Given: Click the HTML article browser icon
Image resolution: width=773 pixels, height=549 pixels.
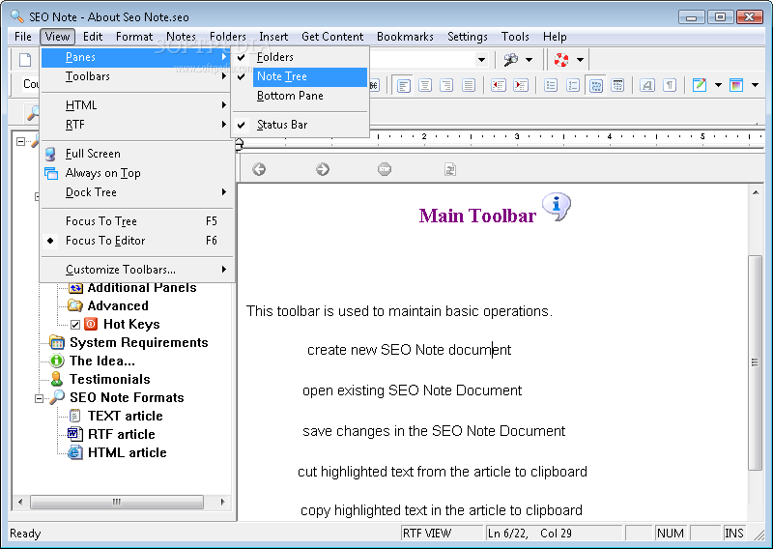Looking at the screenshot, I should click(75, 452).
